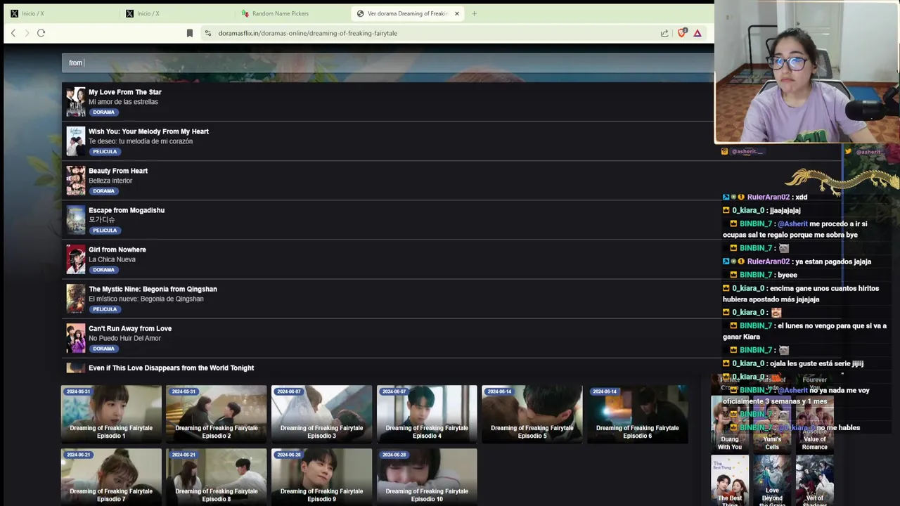Click PELICULA badge under Wish You
This screenshot has width=900, height=506.
105,152
